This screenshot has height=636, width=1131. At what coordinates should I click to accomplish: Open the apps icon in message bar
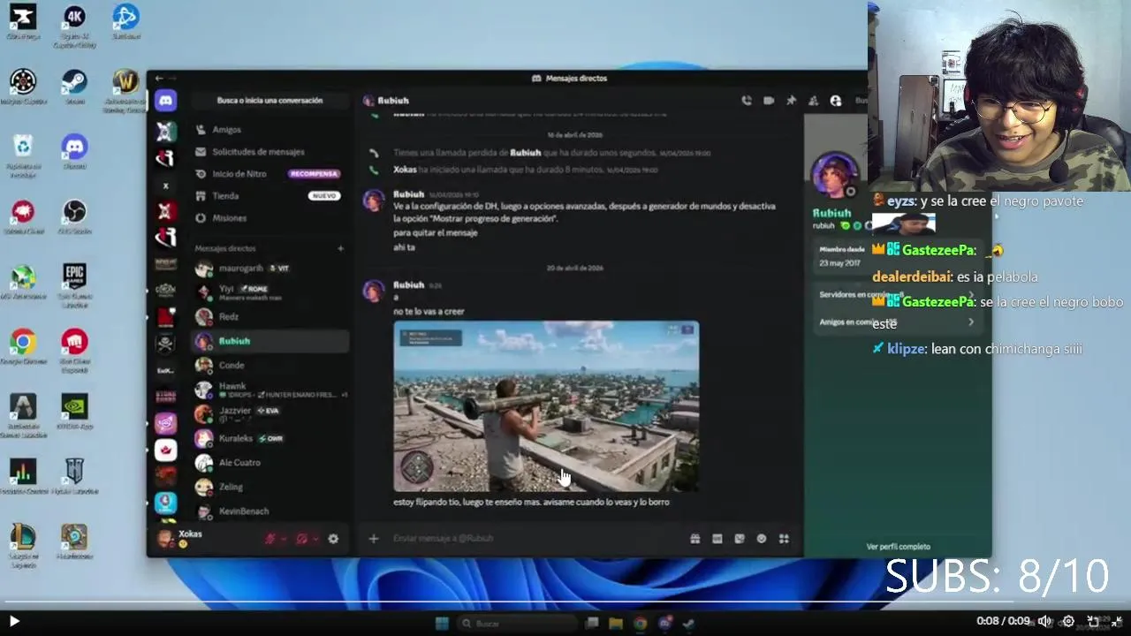[x=784, y=539]
